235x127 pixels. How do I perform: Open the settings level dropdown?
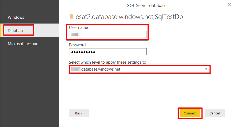click(139, 69)
